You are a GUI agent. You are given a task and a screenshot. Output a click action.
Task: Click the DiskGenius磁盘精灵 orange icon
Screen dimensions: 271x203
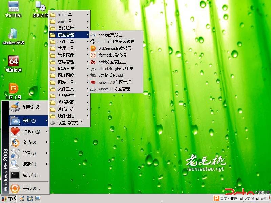(x=93, y=48)
